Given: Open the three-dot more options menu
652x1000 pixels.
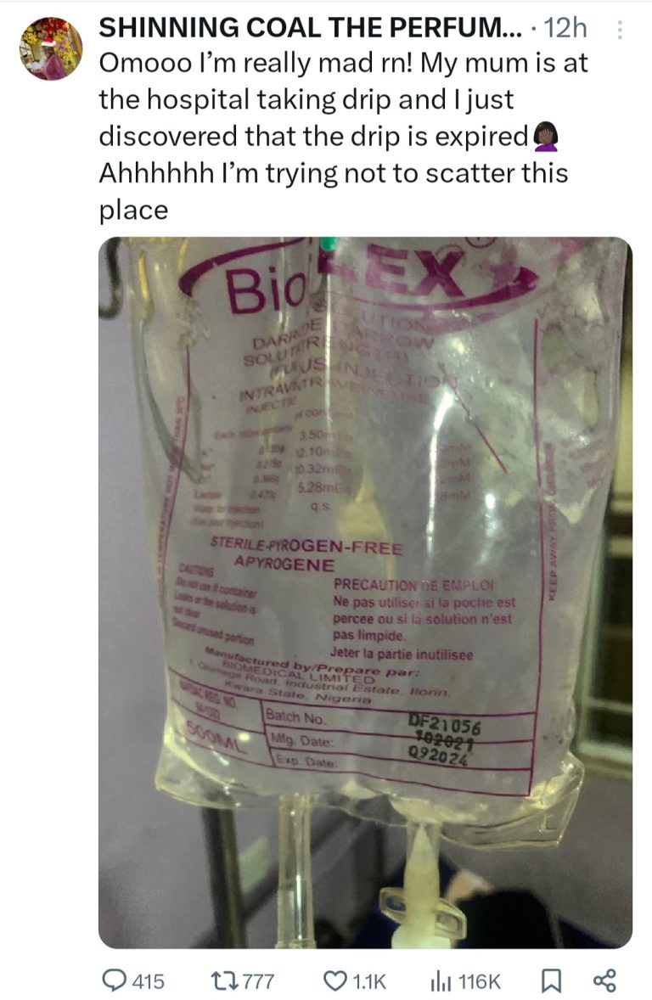Looking at the screenshot, I should pos(619,30).
